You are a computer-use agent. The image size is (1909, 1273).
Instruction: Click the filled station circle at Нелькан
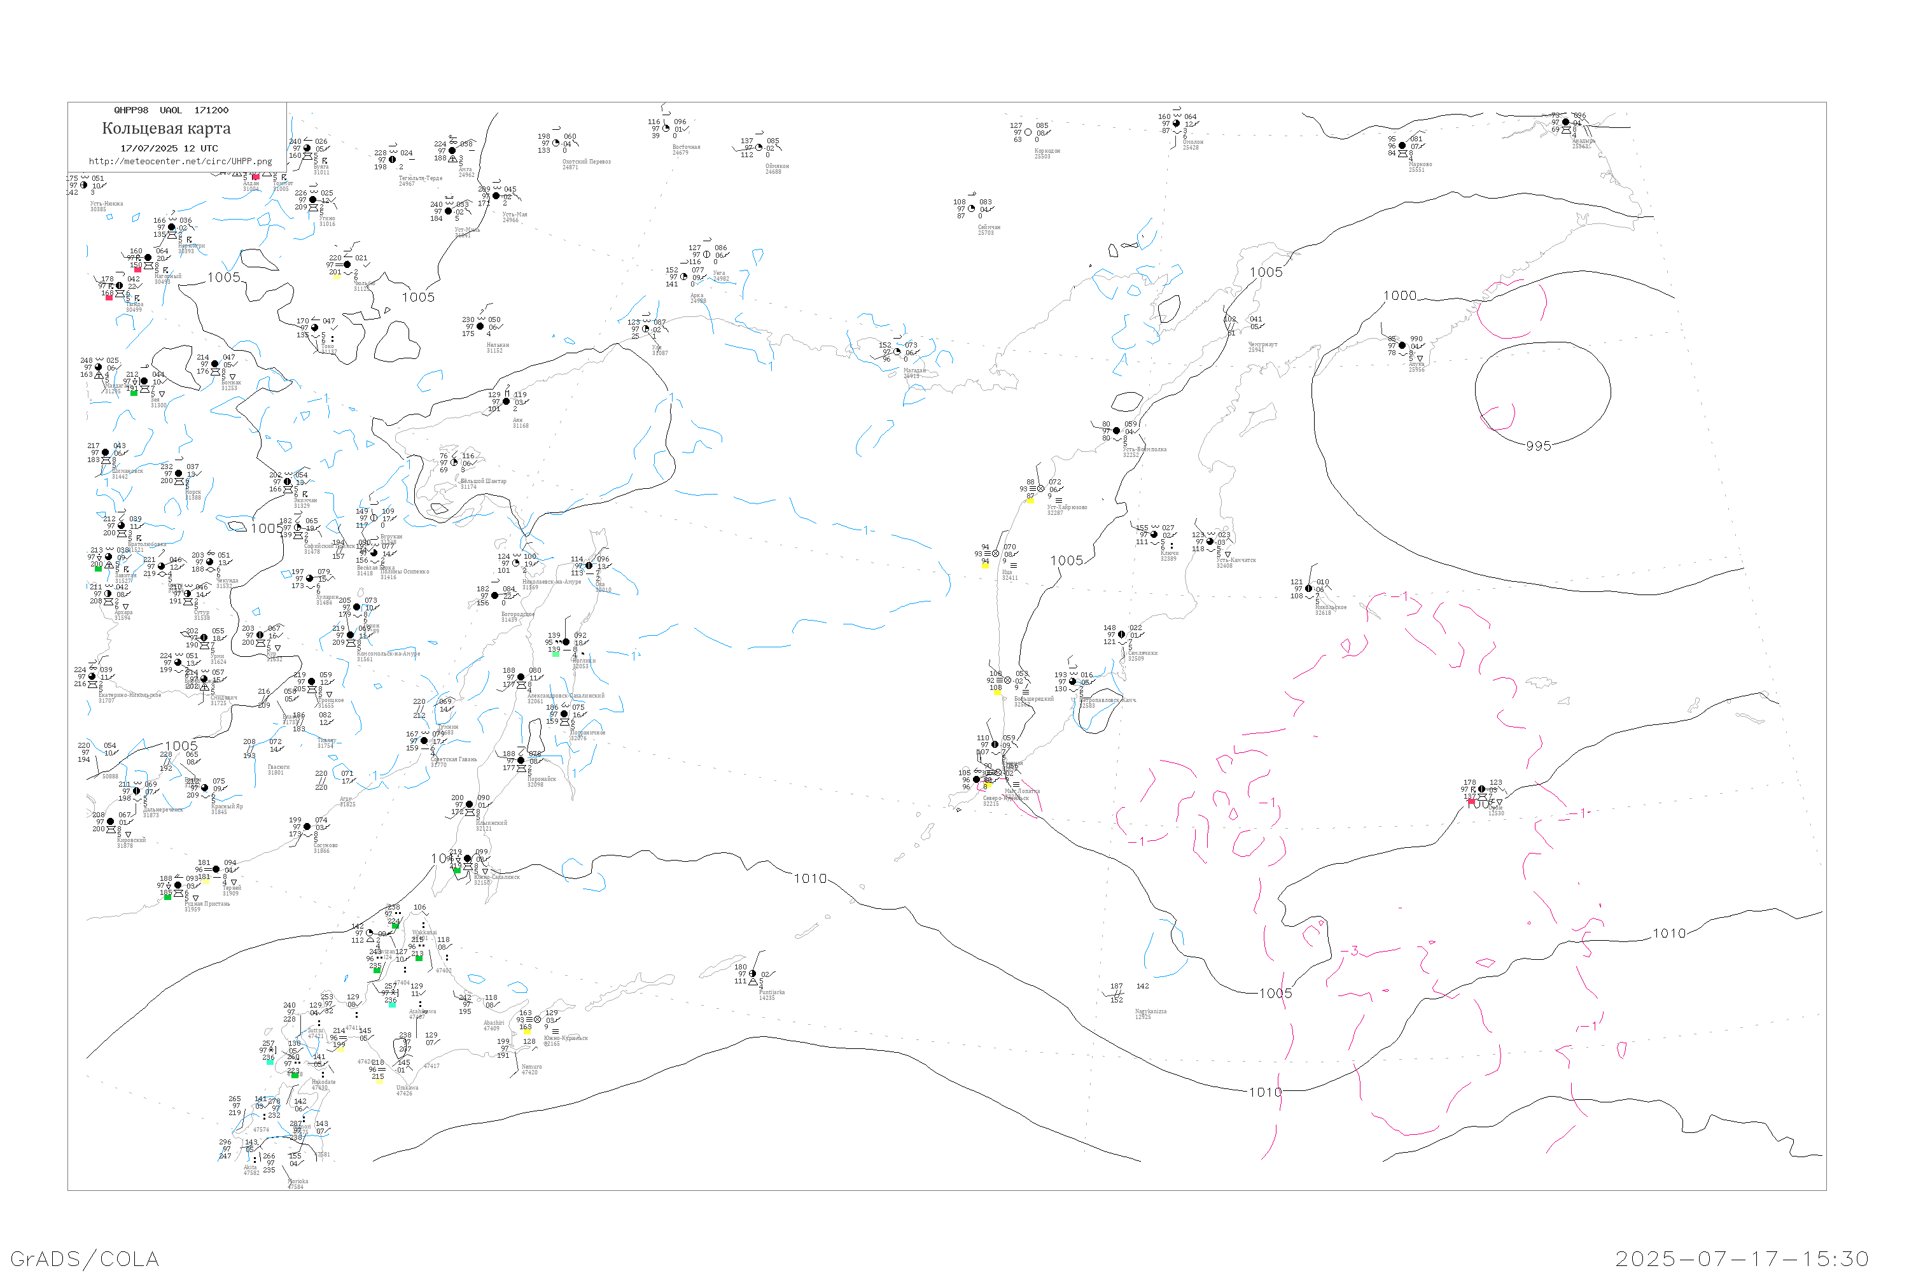(480, 327)
